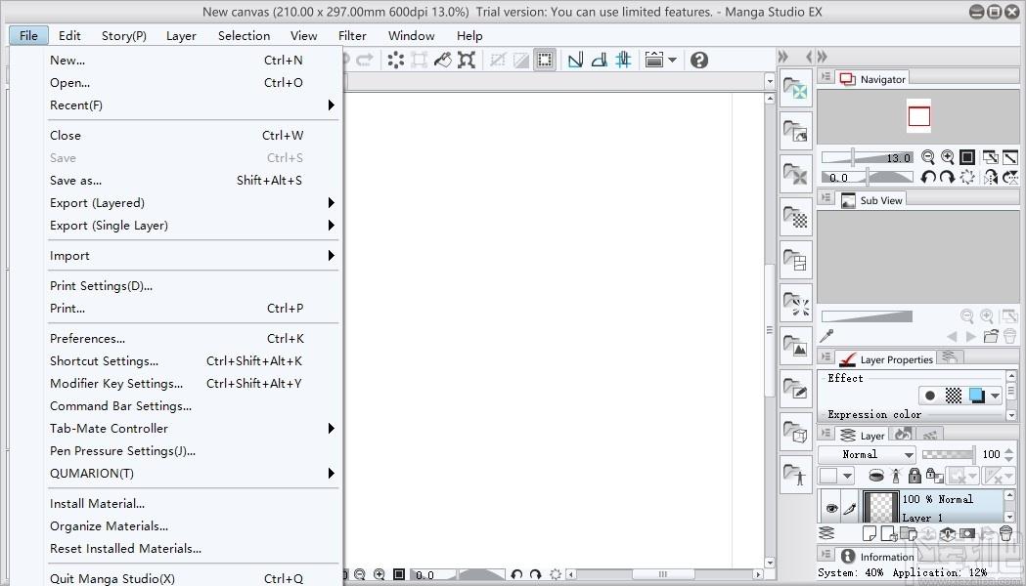This screenshot has width=1026, height=586.
Task: Open the 3D cube material folder icon
Action: (x=796, y=433)
